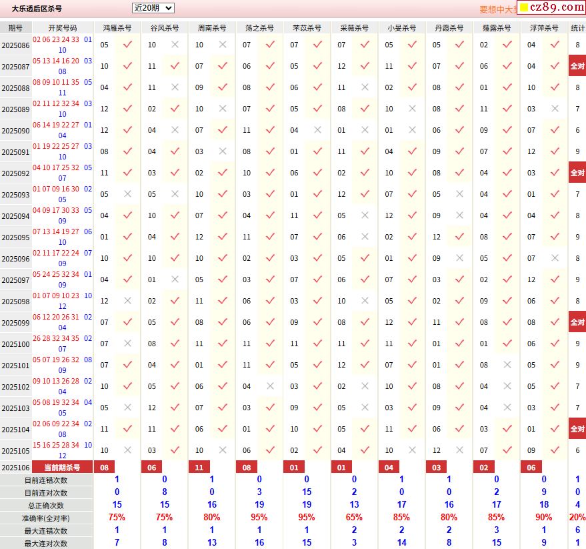This screenshot has height=549, width=586.
Task: Click the X mark for 芣苡杀号 in row 2025090
Action: click(317, 130)
